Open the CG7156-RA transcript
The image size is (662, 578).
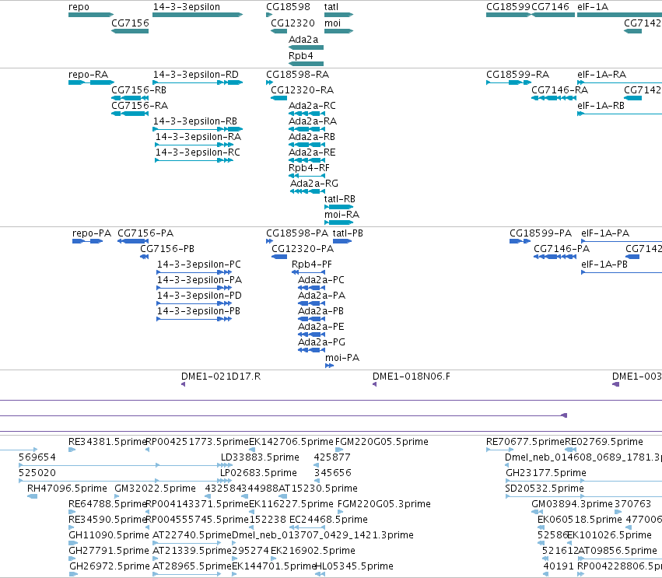(x=130, y=114)
